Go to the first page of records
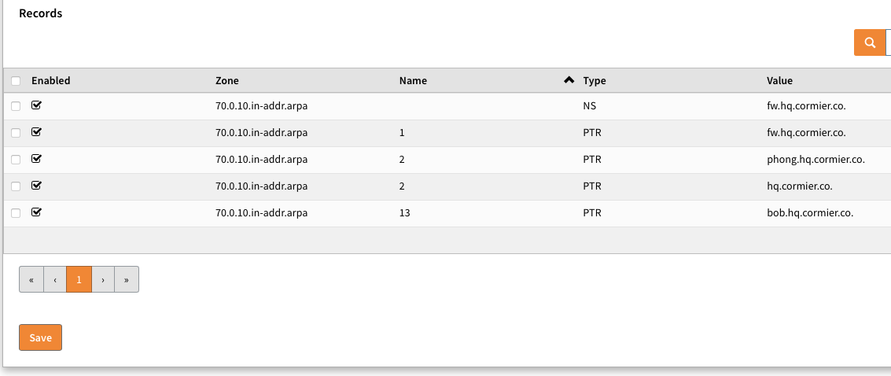The image size is (891, 376). tap(31, 279)
